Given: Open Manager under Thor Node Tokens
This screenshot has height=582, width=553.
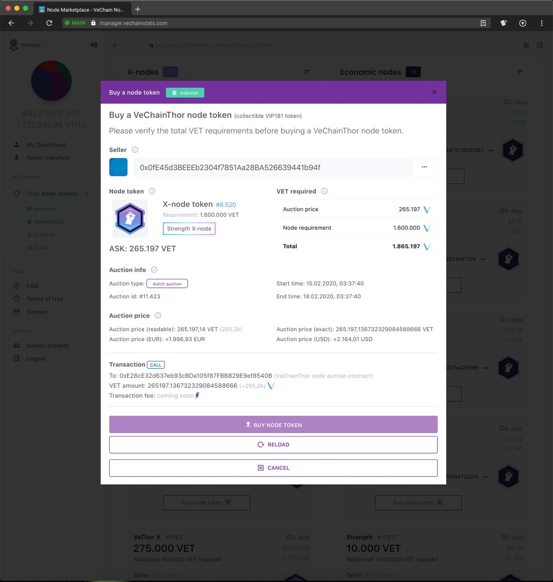Looking at the screenshot, I should coord(45,209).
